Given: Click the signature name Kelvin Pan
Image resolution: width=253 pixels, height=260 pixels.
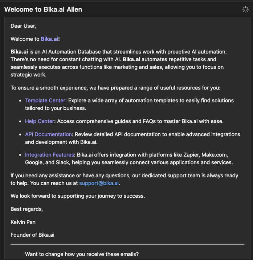Looking at the screenshot, I should tap(23, 222).
